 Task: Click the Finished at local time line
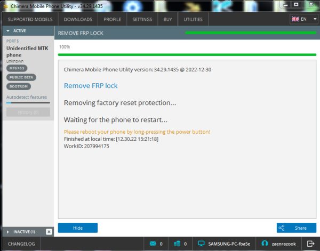[111, 139]
